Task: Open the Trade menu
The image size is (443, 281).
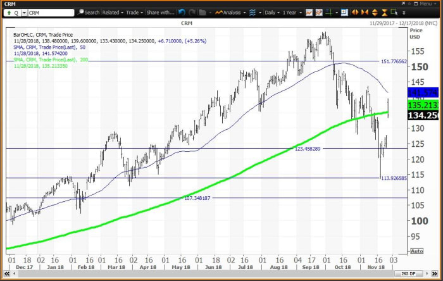Action: [x=134, y=13]
